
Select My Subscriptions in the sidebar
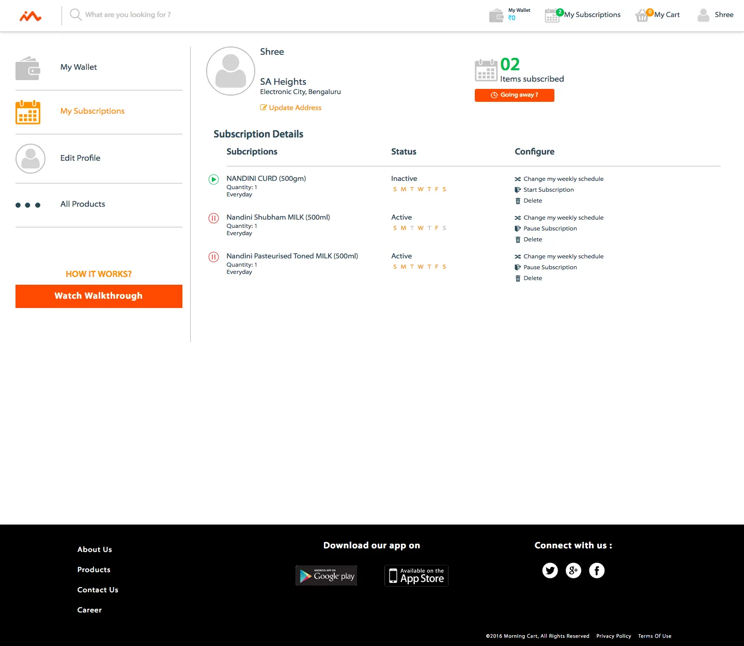pos(92,111)
